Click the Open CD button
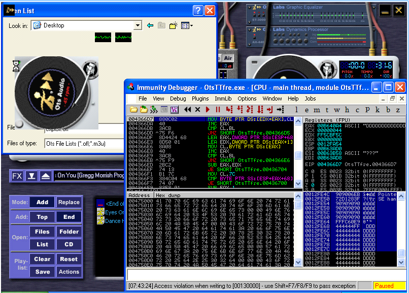Viewport: 409px width, 293px height. click(69, 244)
